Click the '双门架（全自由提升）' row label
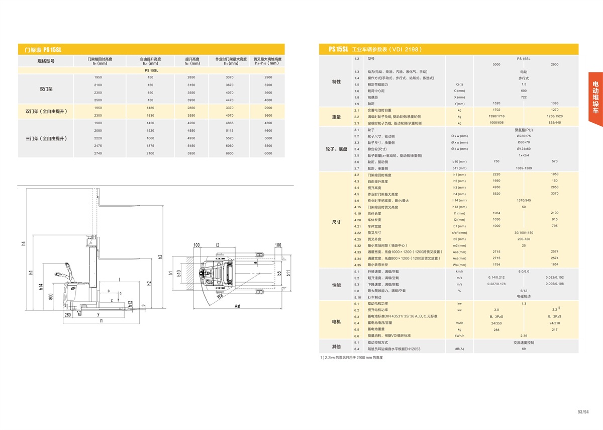This screenshot has height=430, width=603. click(x=46, y=111)
